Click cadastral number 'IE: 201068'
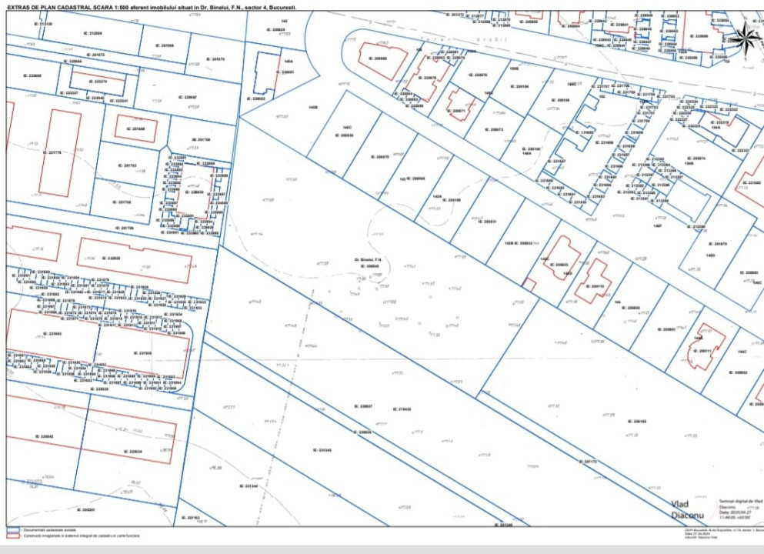 165,45
